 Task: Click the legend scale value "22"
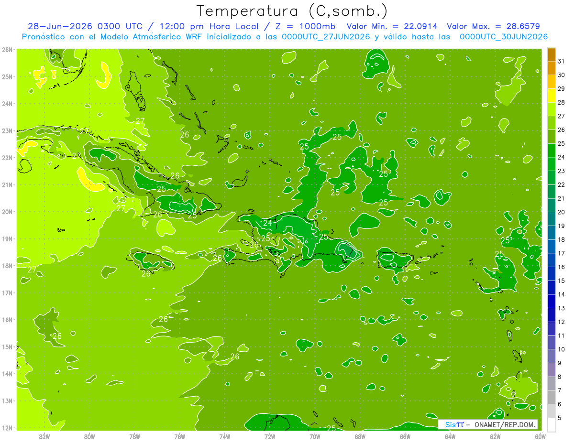point(561,184)
